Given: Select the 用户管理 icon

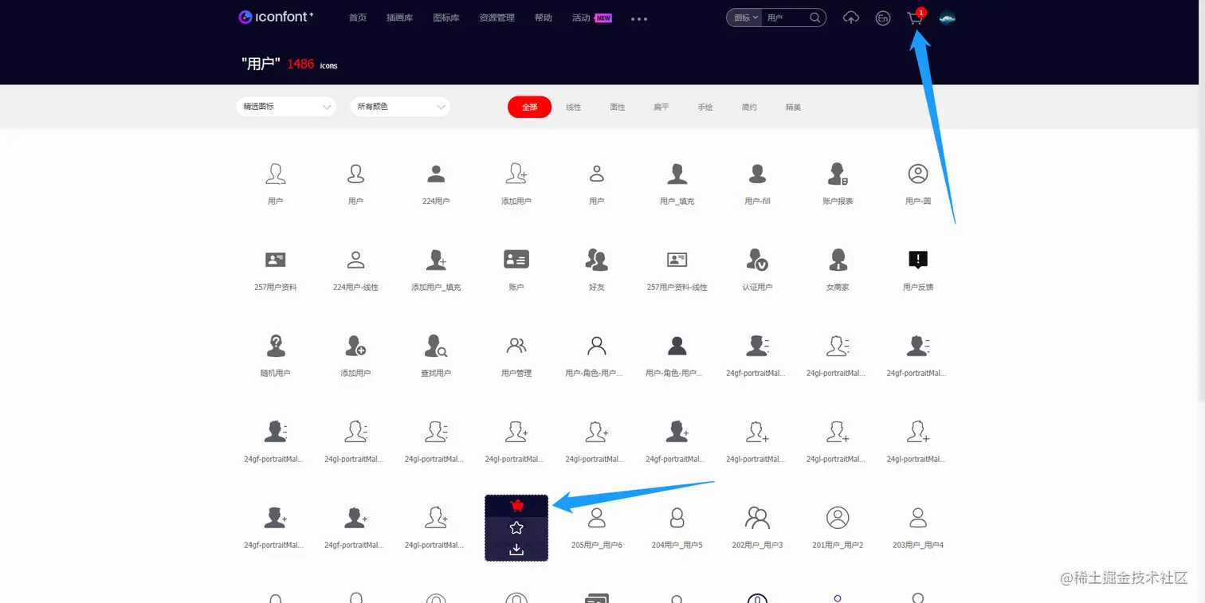Looking at the screenshot, I should 516,346.
